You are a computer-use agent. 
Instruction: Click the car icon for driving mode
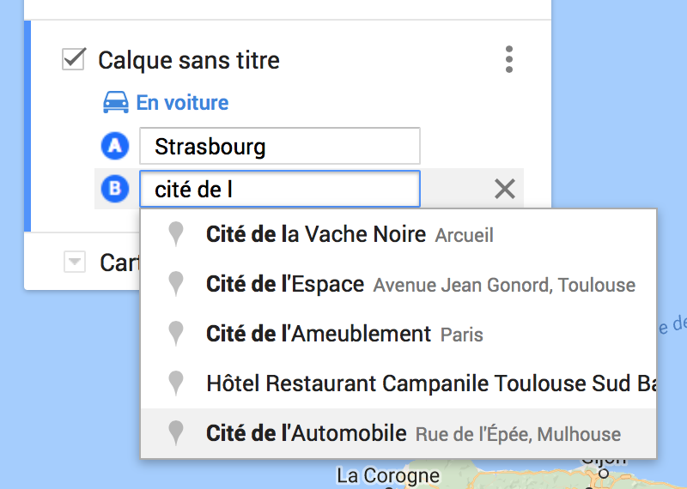point(116,103)
